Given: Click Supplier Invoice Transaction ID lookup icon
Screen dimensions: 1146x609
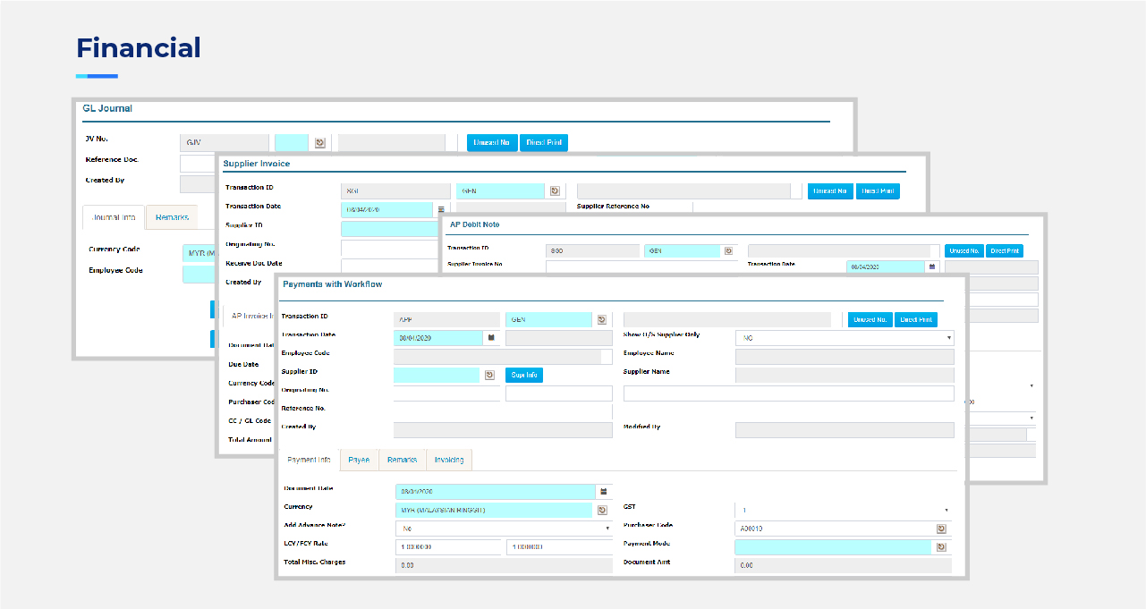Looking at the screenshot, I should (x=555, y=191).
